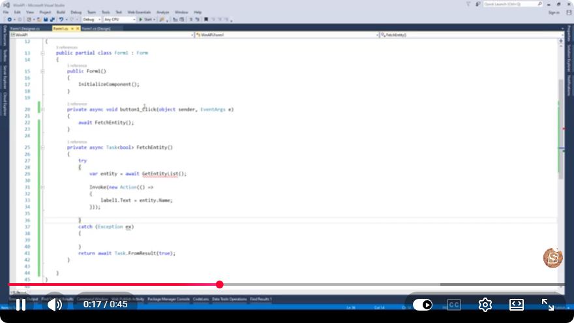Open the WinAPI project scope dropdown
The image size is (574, 323).
click(102, 35)
